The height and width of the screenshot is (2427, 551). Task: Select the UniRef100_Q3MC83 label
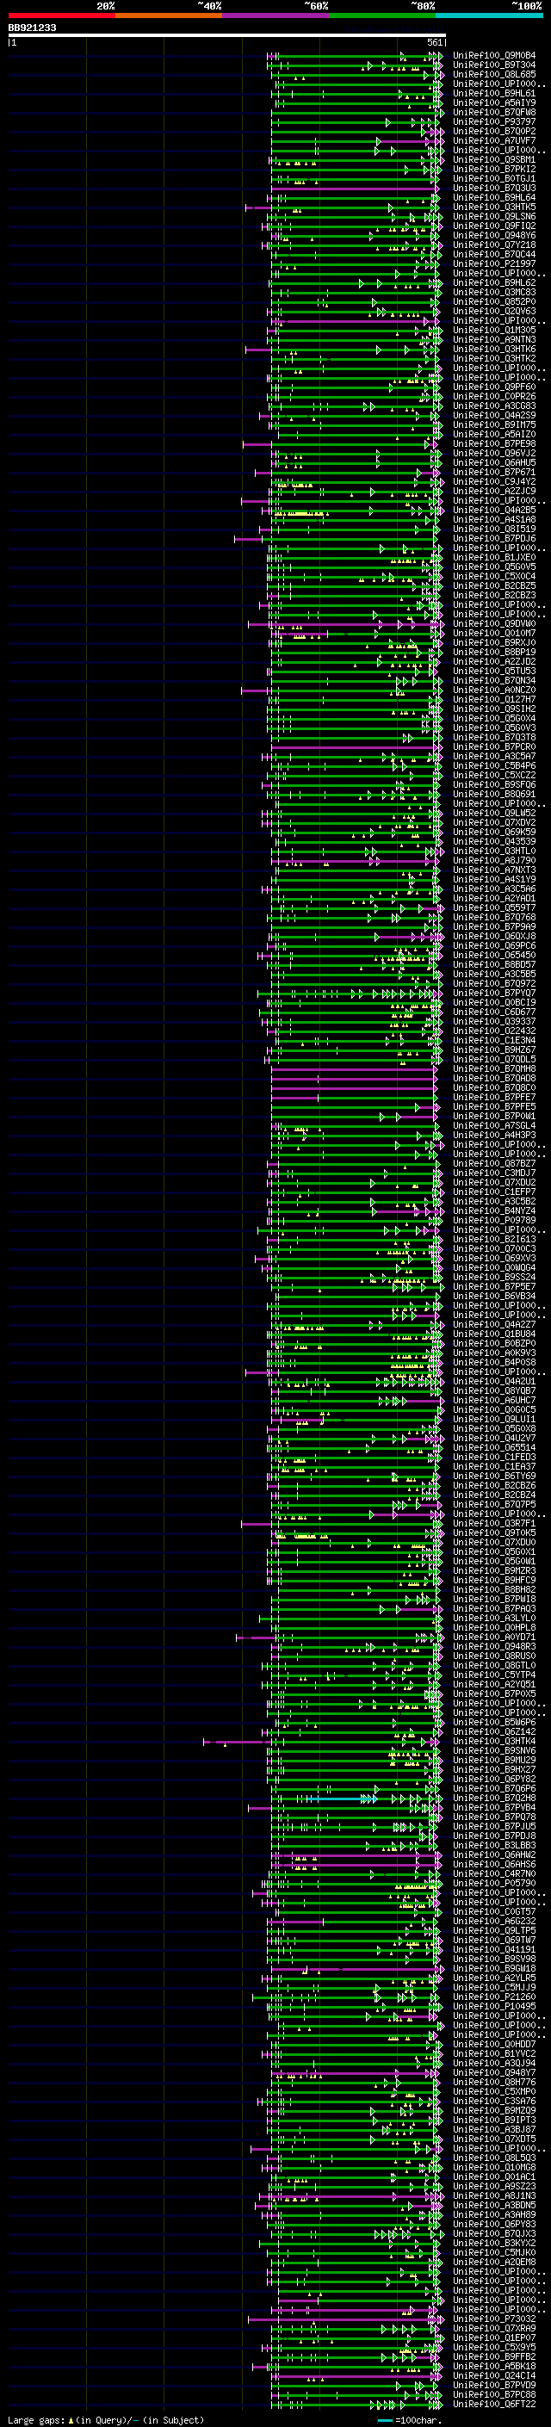click(493, 292)
